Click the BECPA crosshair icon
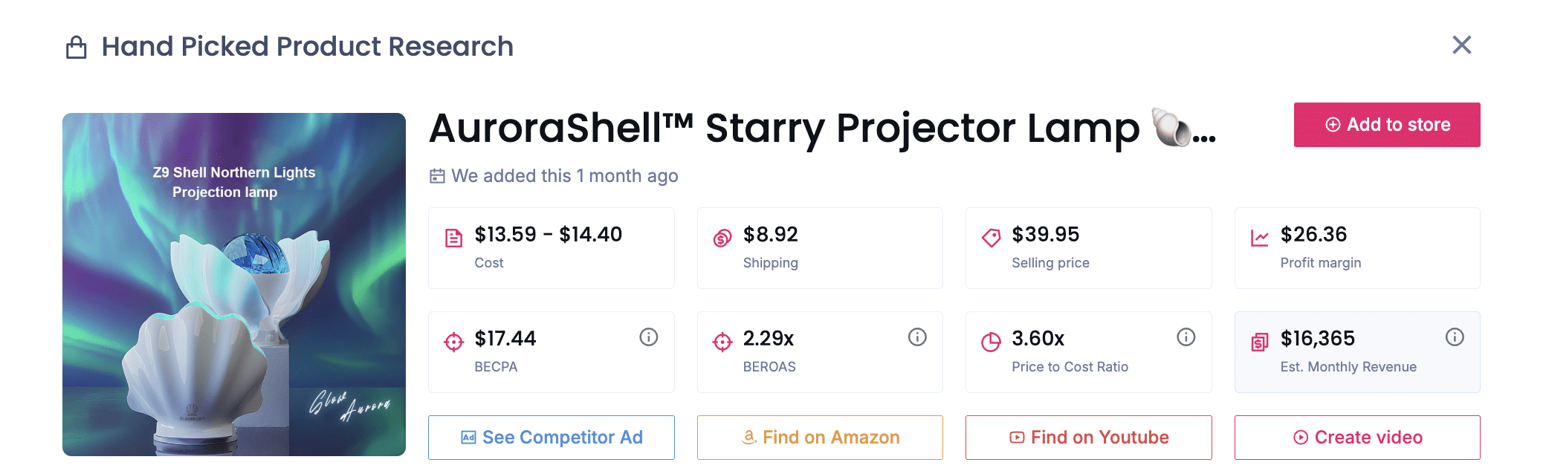This screenshot has width=1546, height=474. click(453, 342)
